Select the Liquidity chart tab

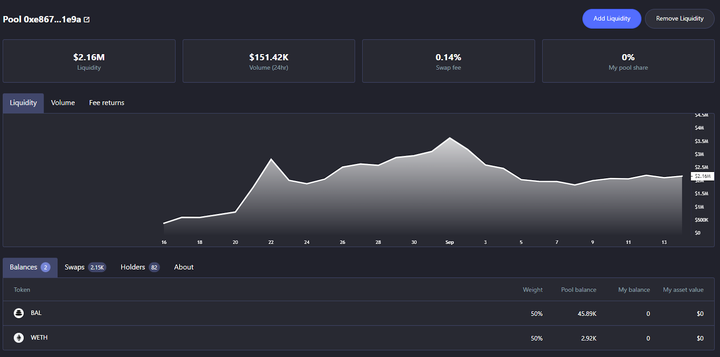[x=23, y=103]
